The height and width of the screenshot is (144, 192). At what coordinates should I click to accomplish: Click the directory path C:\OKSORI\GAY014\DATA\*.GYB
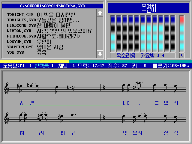52,6
